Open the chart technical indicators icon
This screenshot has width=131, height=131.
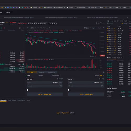50,28
